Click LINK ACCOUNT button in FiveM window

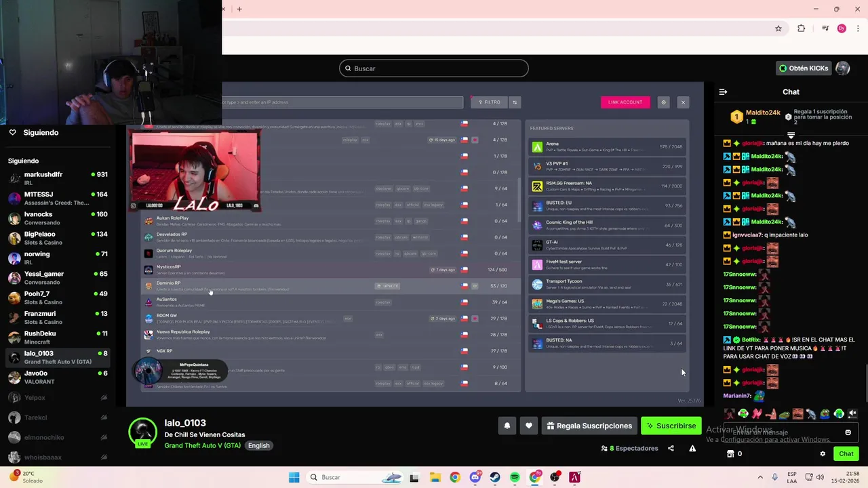[625, 102]
